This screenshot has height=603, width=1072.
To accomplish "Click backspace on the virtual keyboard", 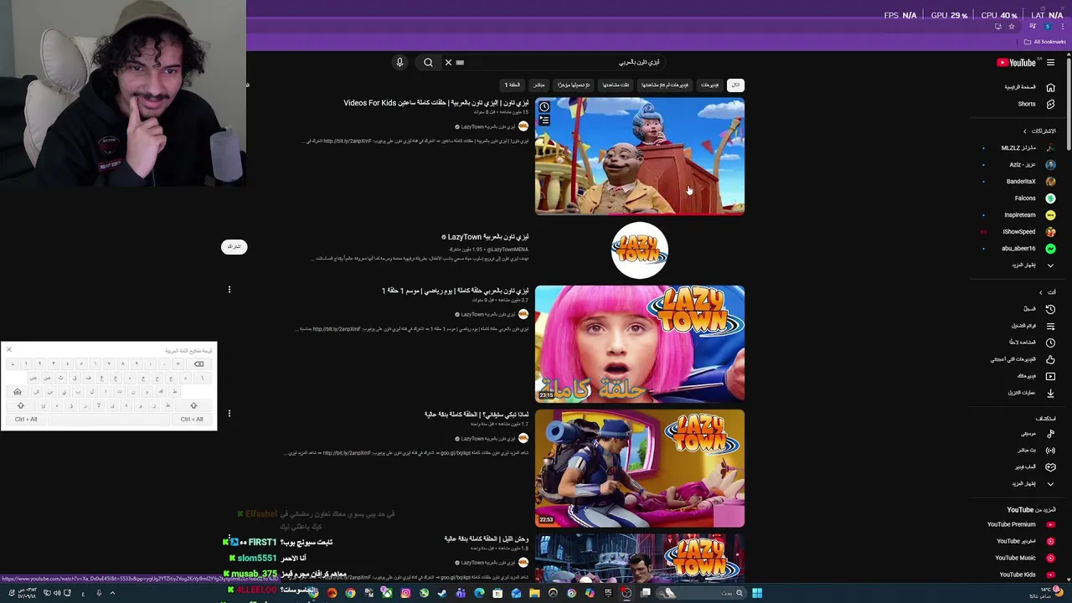I will 198,364.
